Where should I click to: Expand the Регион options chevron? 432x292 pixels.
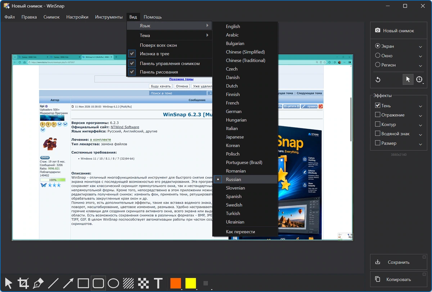pyautogui.click(x=420, y=65)
